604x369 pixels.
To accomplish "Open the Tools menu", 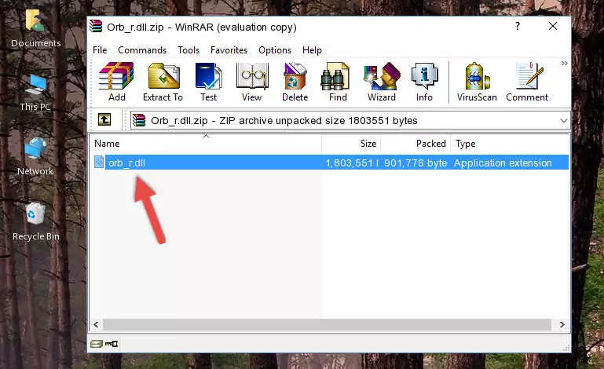I will [x=189, y=50].
